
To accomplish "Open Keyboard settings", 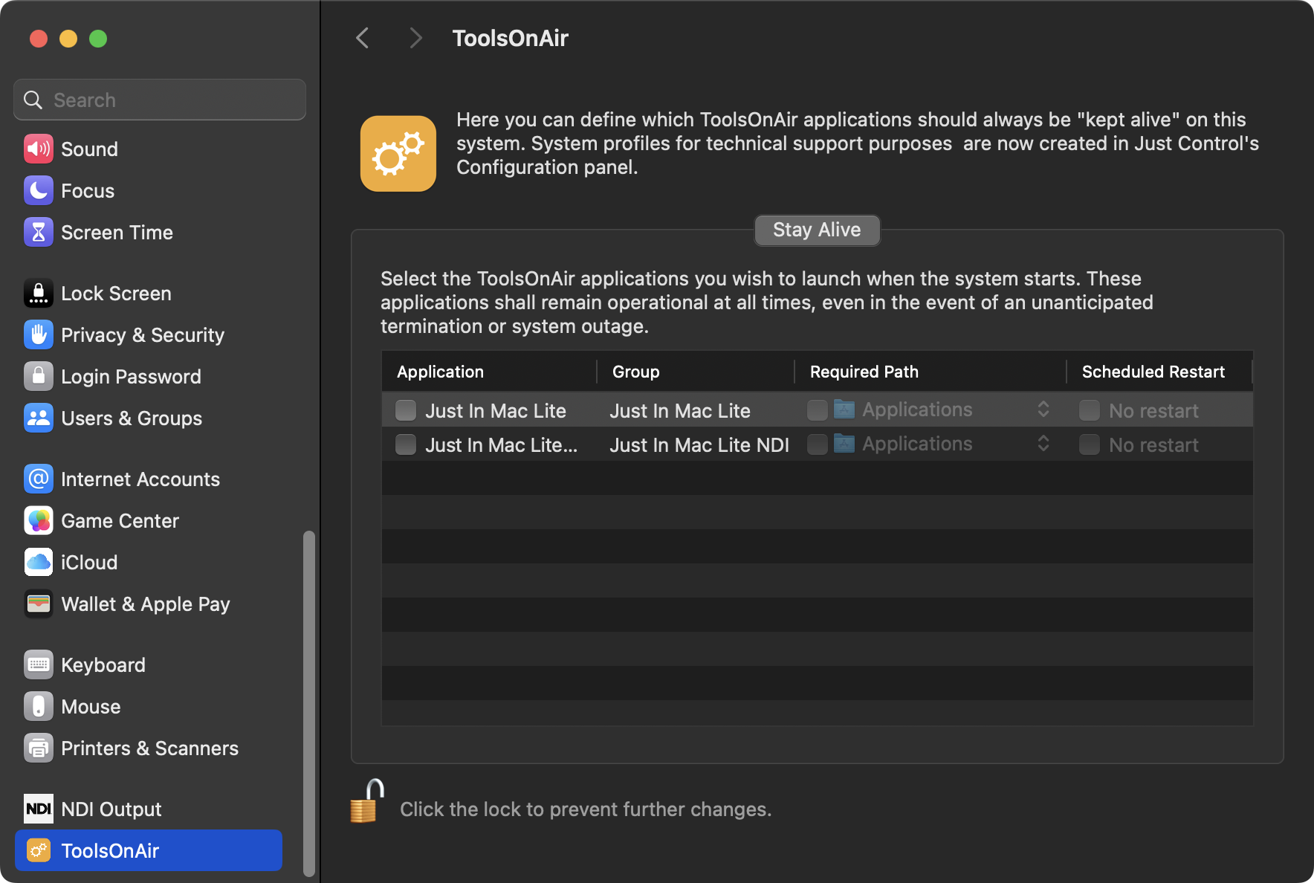I will pyautogui.click(x=149, y=664).
